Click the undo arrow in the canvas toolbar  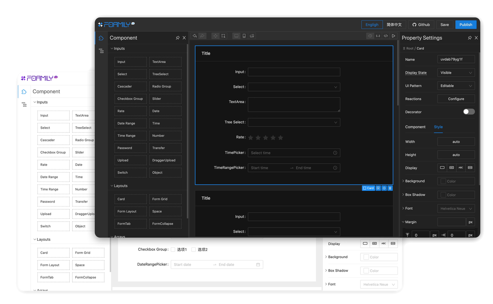(x=195, y=36)
